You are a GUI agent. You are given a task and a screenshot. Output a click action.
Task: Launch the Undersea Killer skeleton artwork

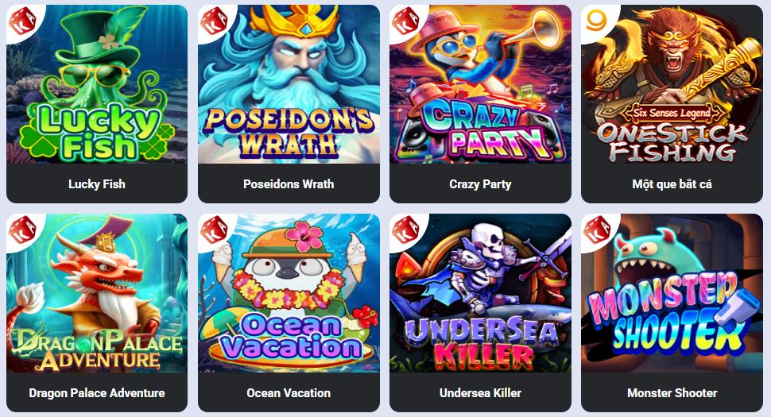click(480, 293)
